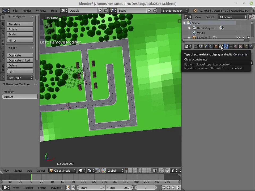Click the Join button
This screenshot has height=191, width=255.
tap(20, 71)
